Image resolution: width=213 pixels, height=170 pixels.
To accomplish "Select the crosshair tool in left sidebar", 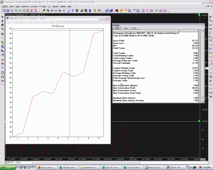I will coord(2,21).
